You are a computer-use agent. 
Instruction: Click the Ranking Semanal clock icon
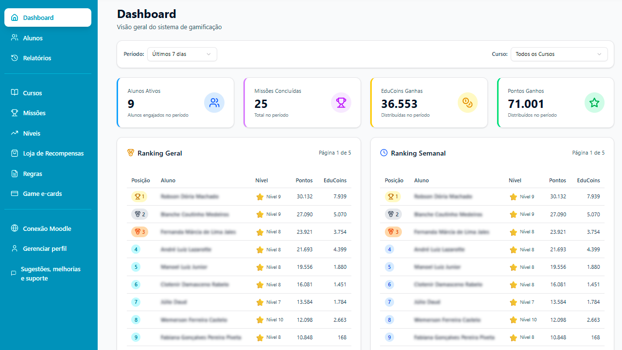[383, 153]
